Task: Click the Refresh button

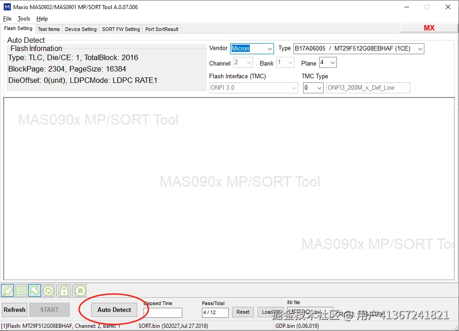Action: pos(15,310)
